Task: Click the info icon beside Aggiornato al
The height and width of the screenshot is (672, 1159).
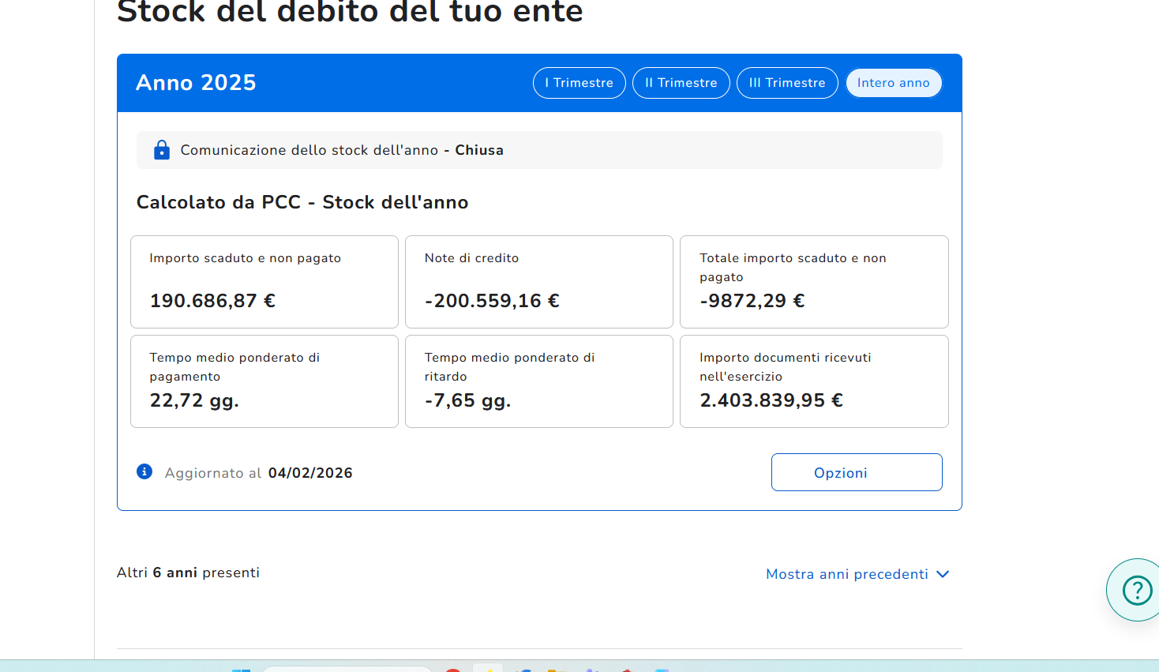Action: point(144,472)
